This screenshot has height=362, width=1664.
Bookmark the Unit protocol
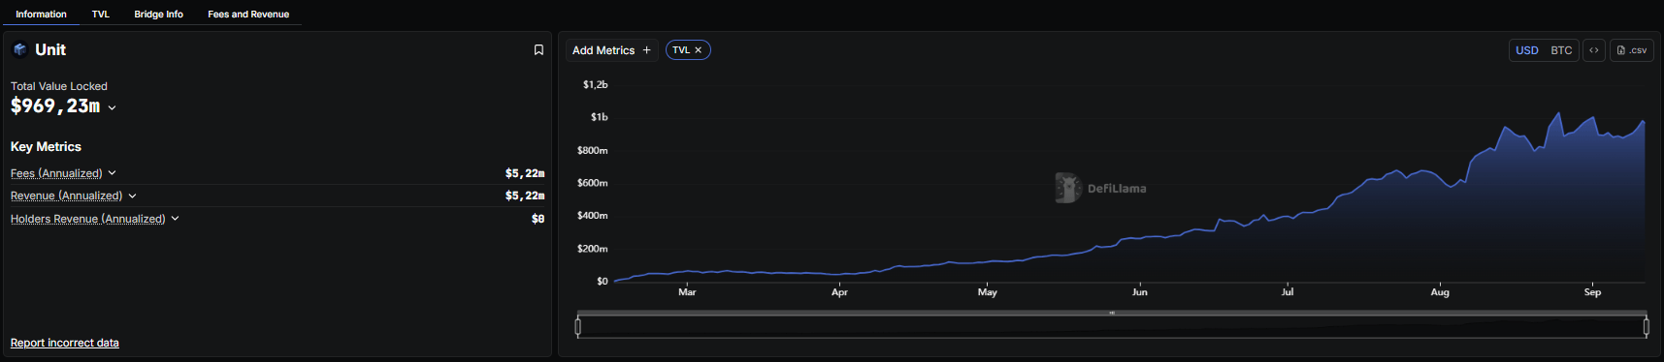(538, 50)
